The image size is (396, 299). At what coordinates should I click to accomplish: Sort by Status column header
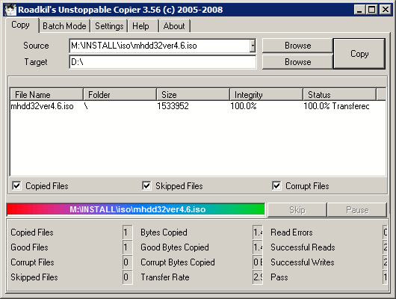coord(340,94)
